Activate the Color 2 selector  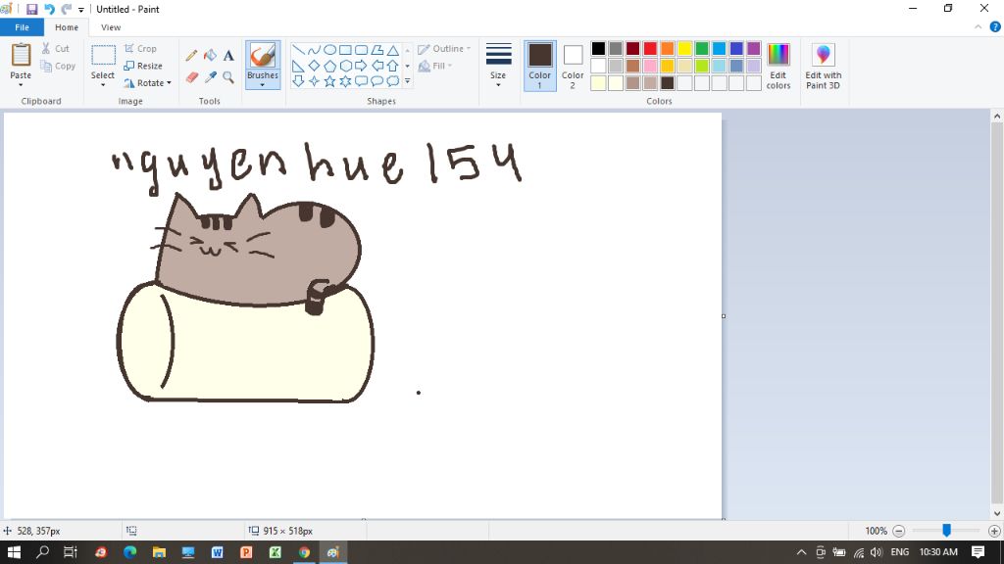coord(573,66)
